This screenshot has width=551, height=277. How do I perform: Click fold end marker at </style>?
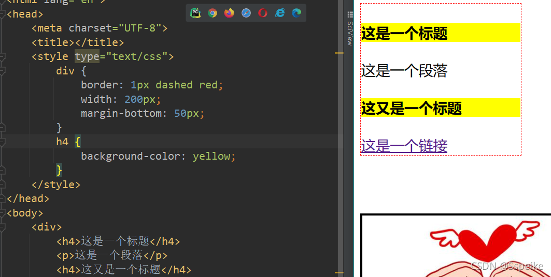[x=2, y=184]
